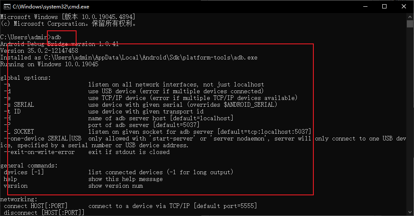Click the C:\Windows\system32\cmd.exe title text
The height and width of the screenshot is (216, 414).
pos(51,7)
